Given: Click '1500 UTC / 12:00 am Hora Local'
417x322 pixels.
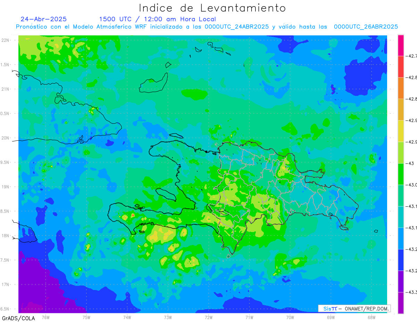Looking at the screenshot, I should pos(157,19).
